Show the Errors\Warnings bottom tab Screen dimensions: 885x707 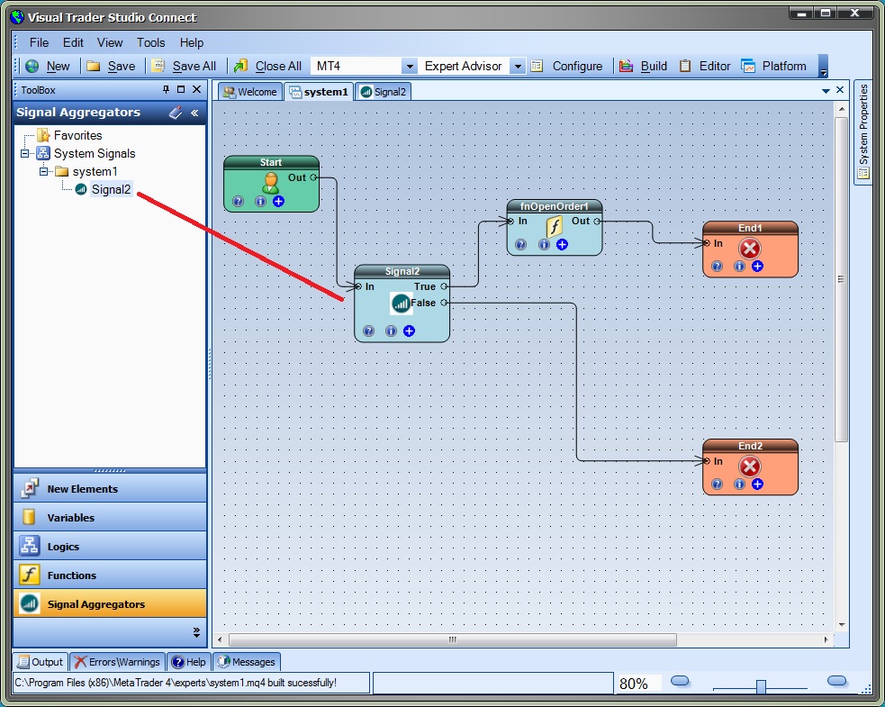117,662
